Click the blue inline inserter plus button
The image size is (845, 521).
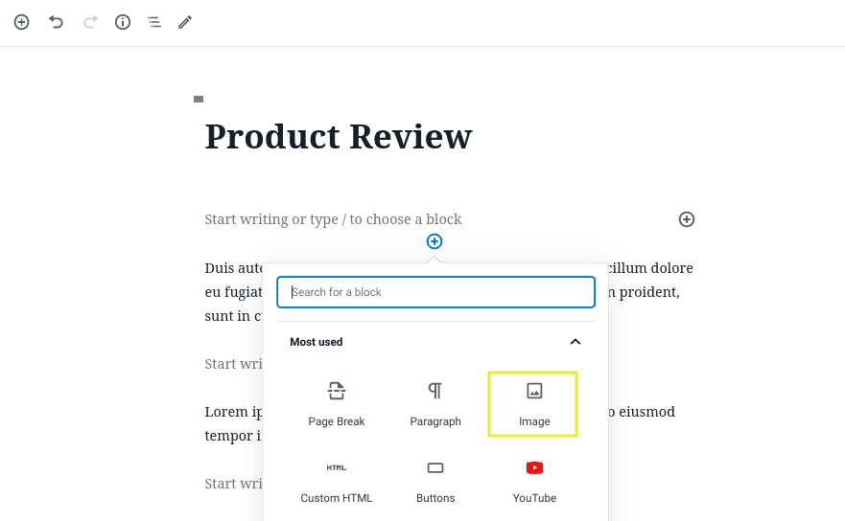[434, 241]
